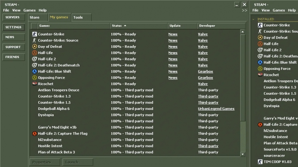Screen dimensions: 298x167
Task: Click Counter-Strike: Source icon in My games list
Action: [x=34, y=40]
